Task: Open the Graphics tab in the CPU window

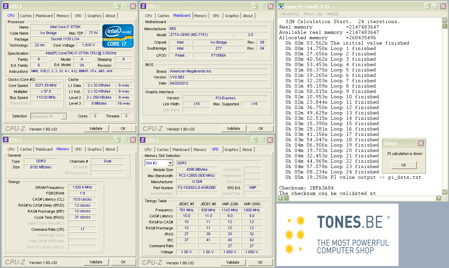Action: (94, 16)
